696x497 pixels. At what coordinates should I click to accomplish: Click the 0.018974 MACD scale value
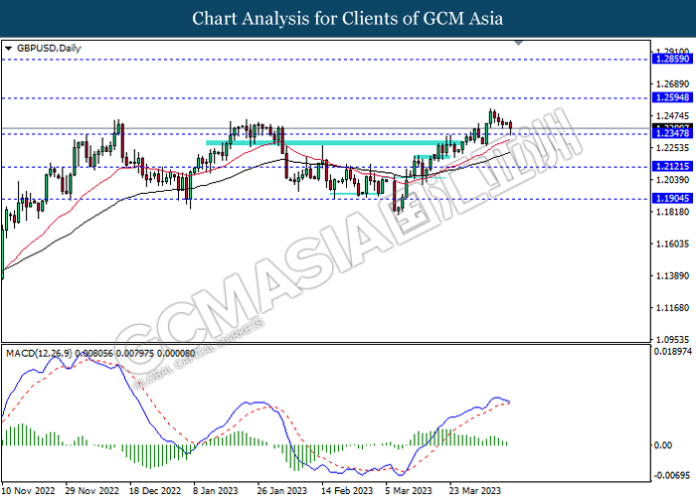tap(673, 352)
